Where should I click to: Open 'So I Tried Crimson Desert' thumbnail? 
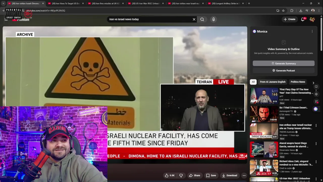point(264,114)
